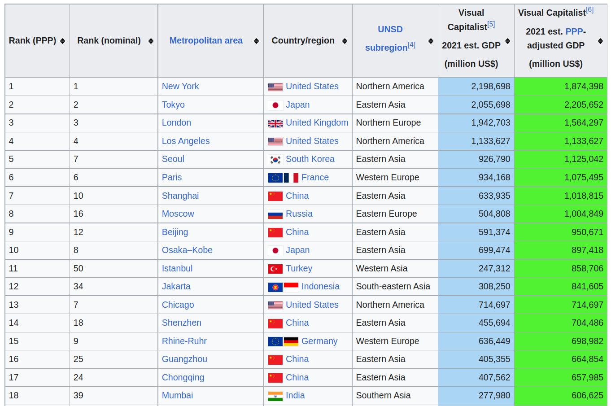Open the India country link
Screen dimensions: 611x406
(295, 395)
